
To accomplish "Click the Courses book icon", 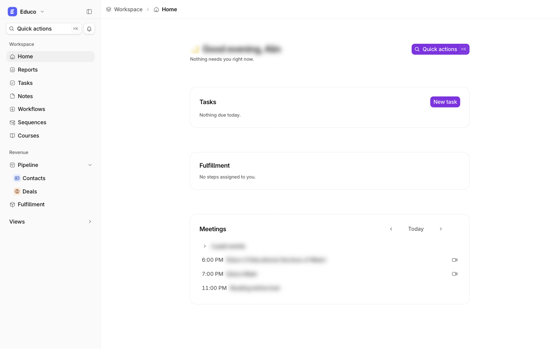I will coord(12,135).
